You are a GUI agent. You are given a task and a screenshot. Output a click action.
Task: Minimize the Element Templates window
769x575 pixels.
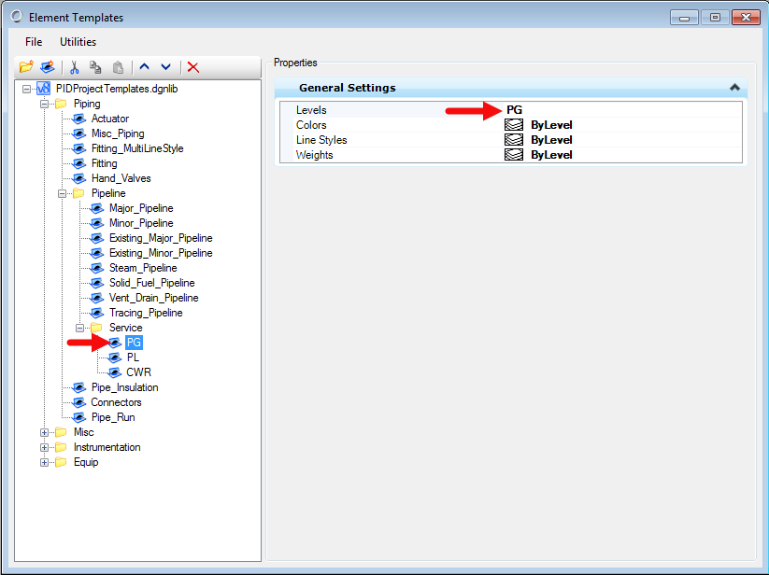coord(684,18)
